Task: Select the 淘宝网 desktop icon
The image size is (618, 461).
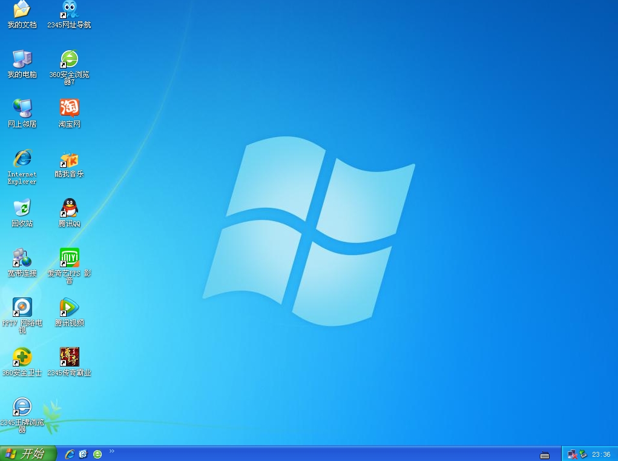Action: pyautogui.click(x=70, y=113)
